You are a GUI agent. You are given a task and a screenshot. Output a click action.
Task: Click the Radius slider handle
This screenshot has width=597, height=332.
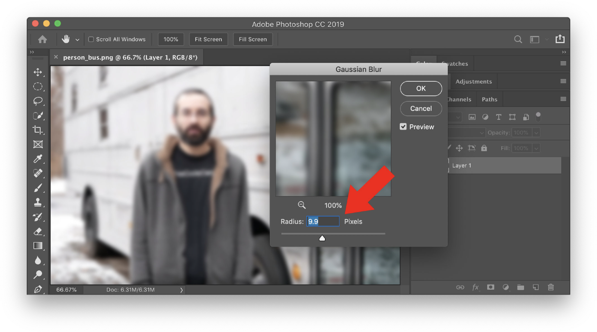(322, 238)
